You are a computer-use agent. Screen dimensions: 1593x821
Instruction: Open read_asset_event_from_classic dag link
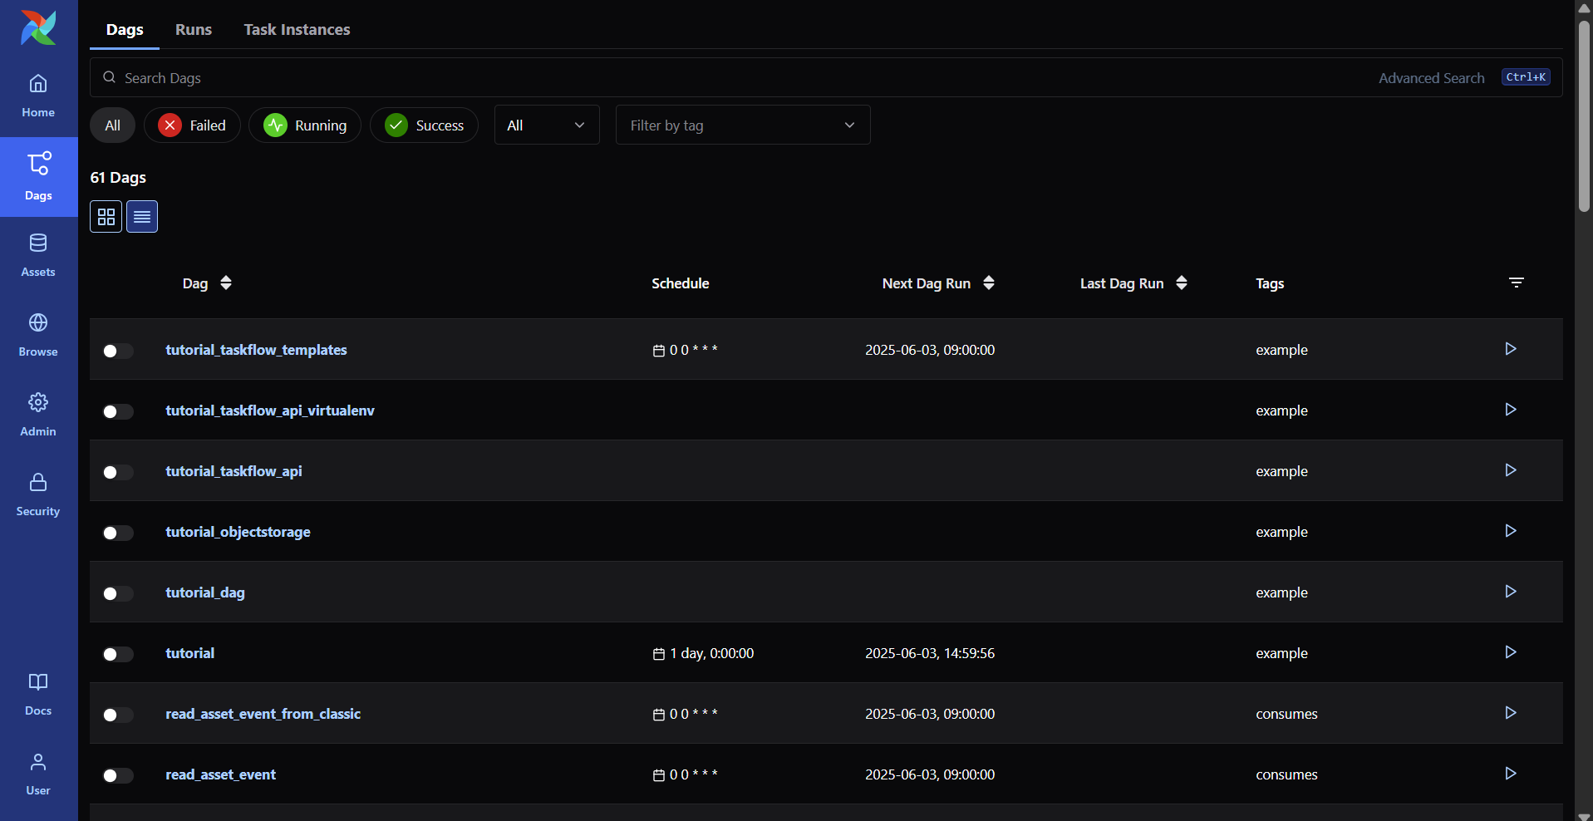tap(263, 714)
